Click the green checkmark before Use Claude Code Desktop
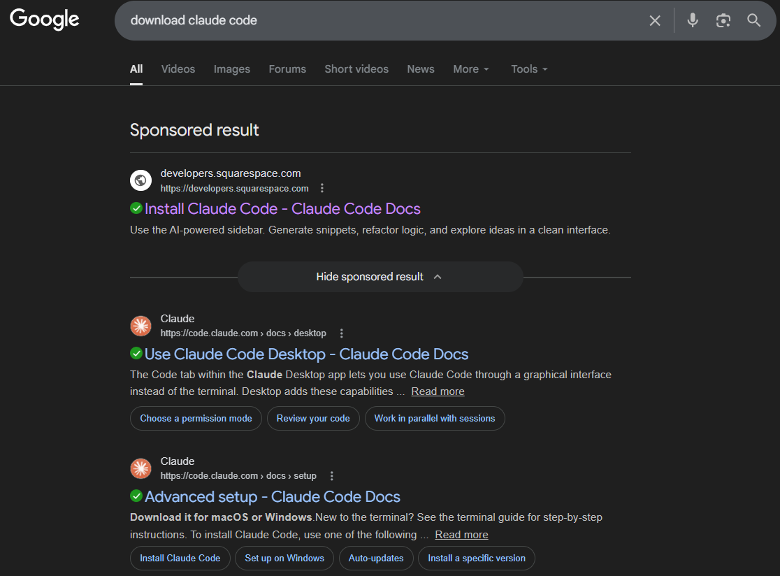This screenshot has height=576, width=780. click(136, 353)
